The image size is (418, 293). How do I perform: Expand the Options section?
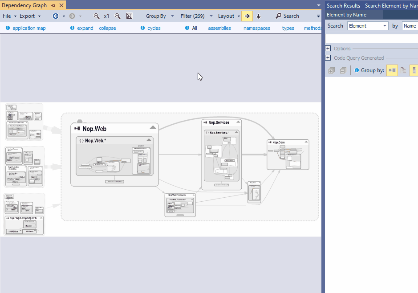coord(328,48)
